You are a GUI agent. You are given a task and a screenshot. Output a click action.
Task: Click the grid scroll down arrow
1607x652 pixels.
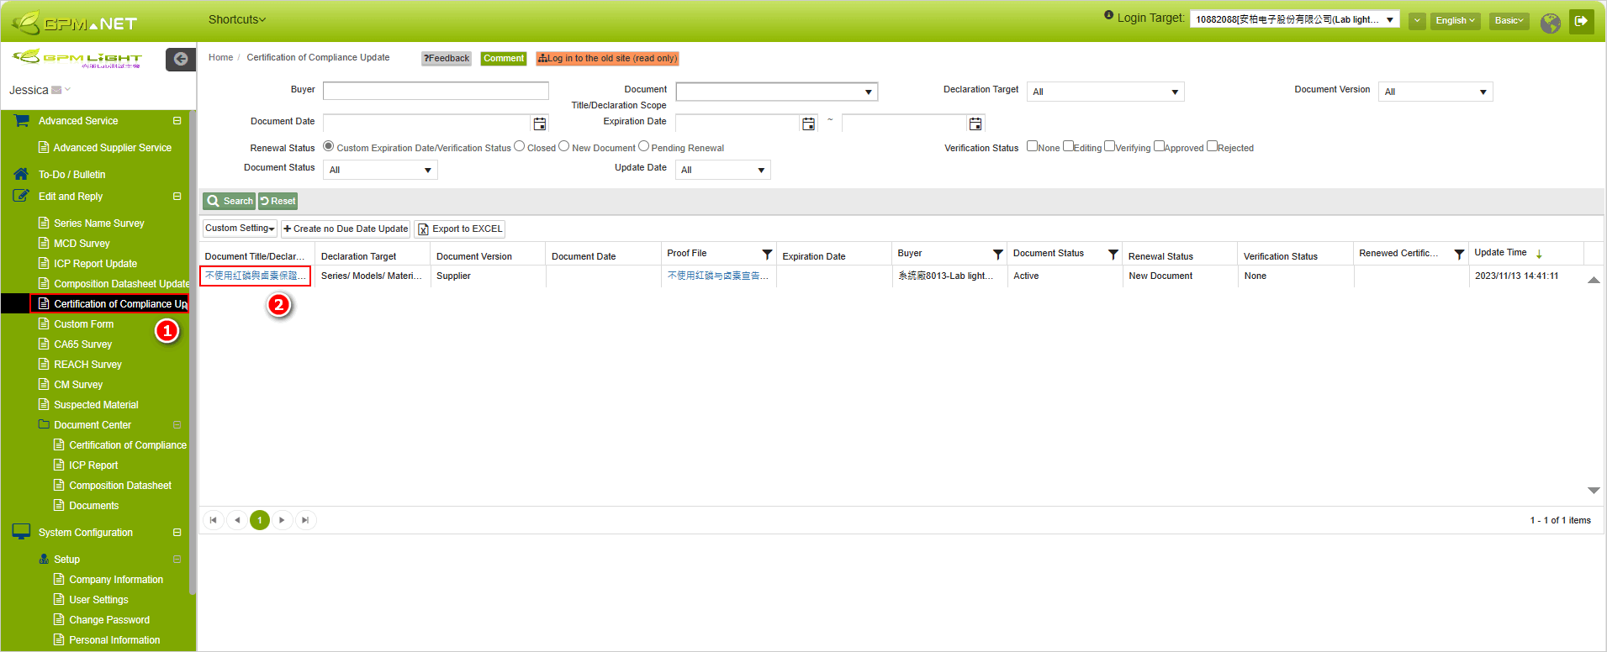(1593, 490)
